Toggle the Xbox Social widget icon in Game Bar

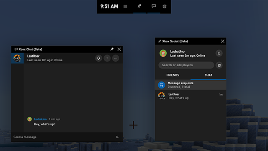coord(139,6)
